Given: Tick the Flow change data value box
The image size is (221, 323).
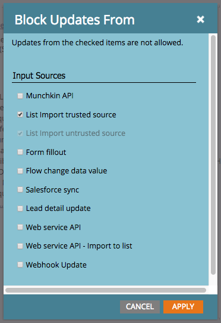Looking at the screenshot, I should [x=20, y=171].
